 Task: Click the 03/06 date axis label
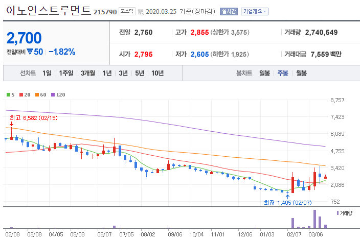316,234
